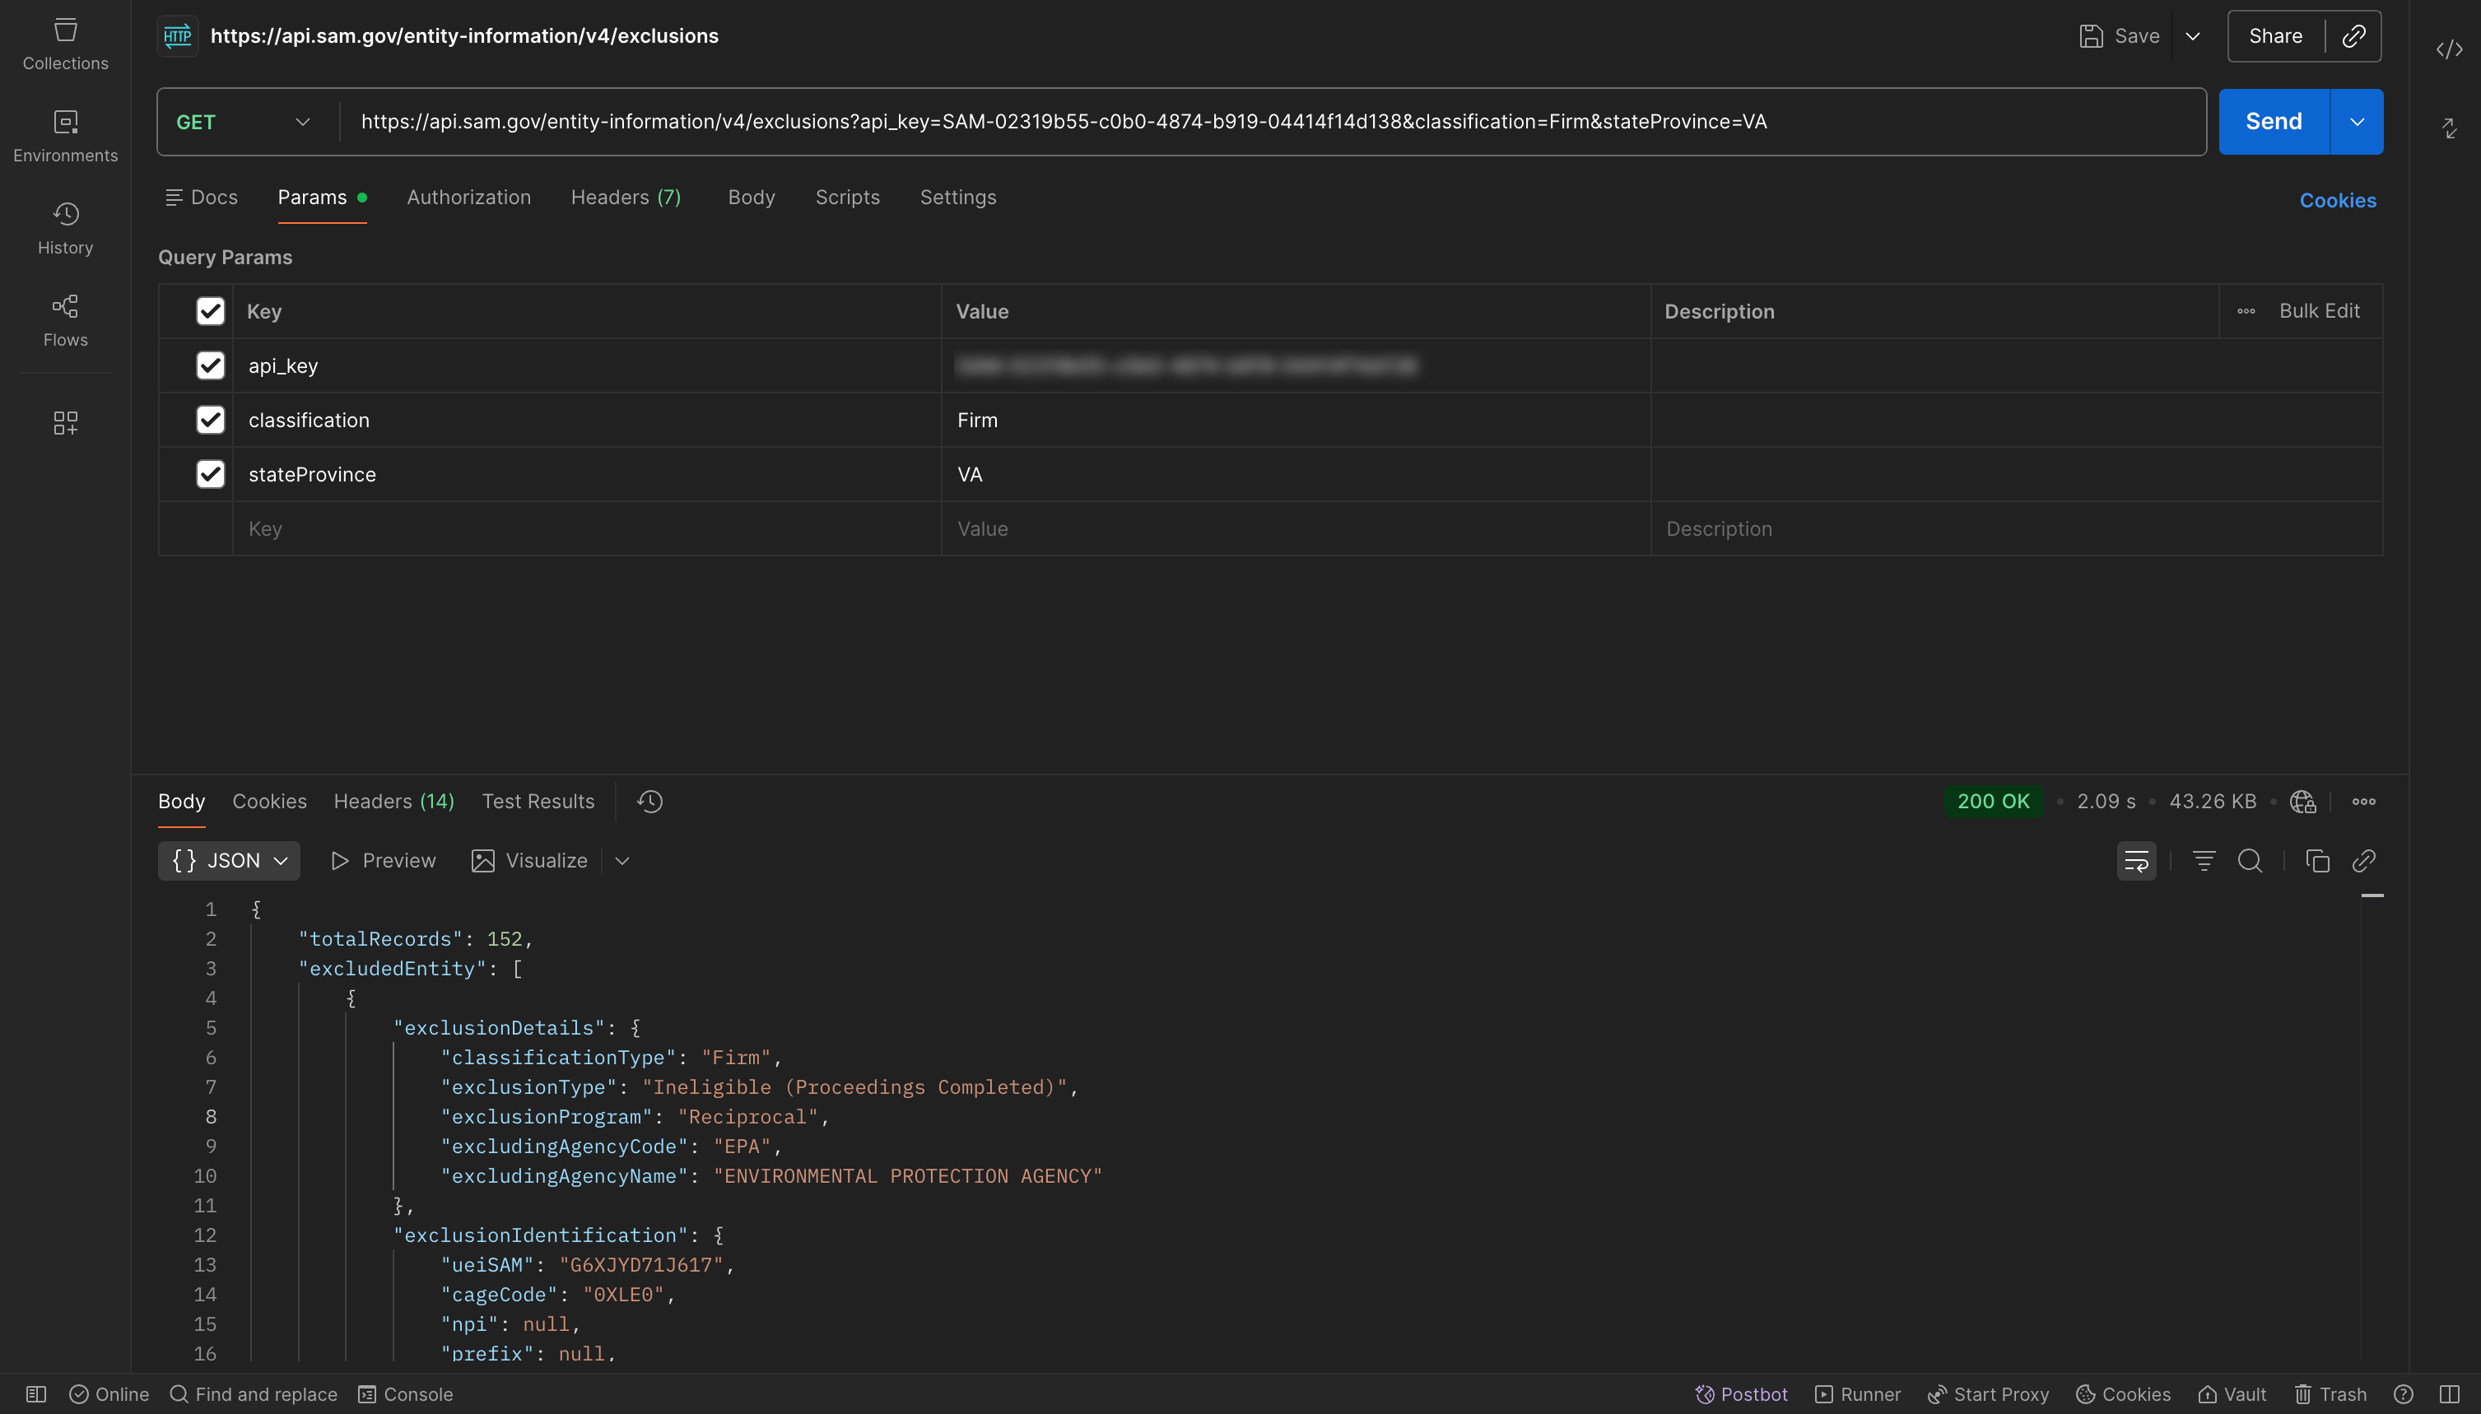Image resolution: width=2481 pixels, height=1414 pixels.
Task: Open the Collections sidebar panel
Action: 65,44
